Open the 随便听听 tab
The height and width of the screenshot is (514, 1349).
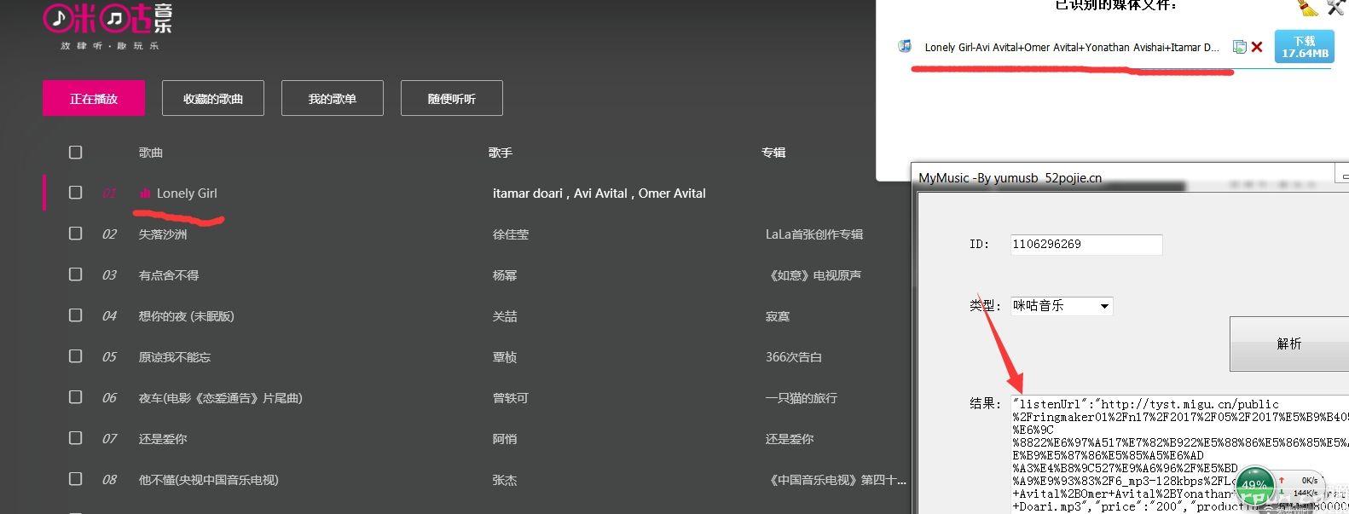click(452, 98)
